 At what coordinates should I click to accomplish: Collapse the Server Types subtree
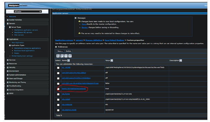point(10,27)
